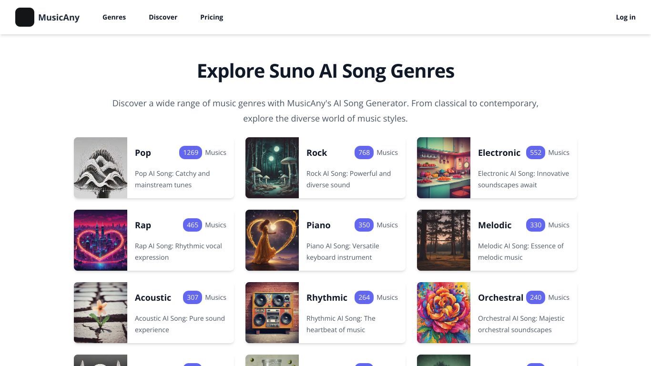Select the Piano genre title

coord(318,225)
